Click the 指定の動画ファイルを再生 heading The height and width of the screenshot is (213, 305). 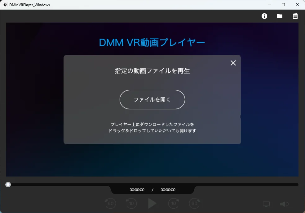pyautogui.click(x=152, y=71)
